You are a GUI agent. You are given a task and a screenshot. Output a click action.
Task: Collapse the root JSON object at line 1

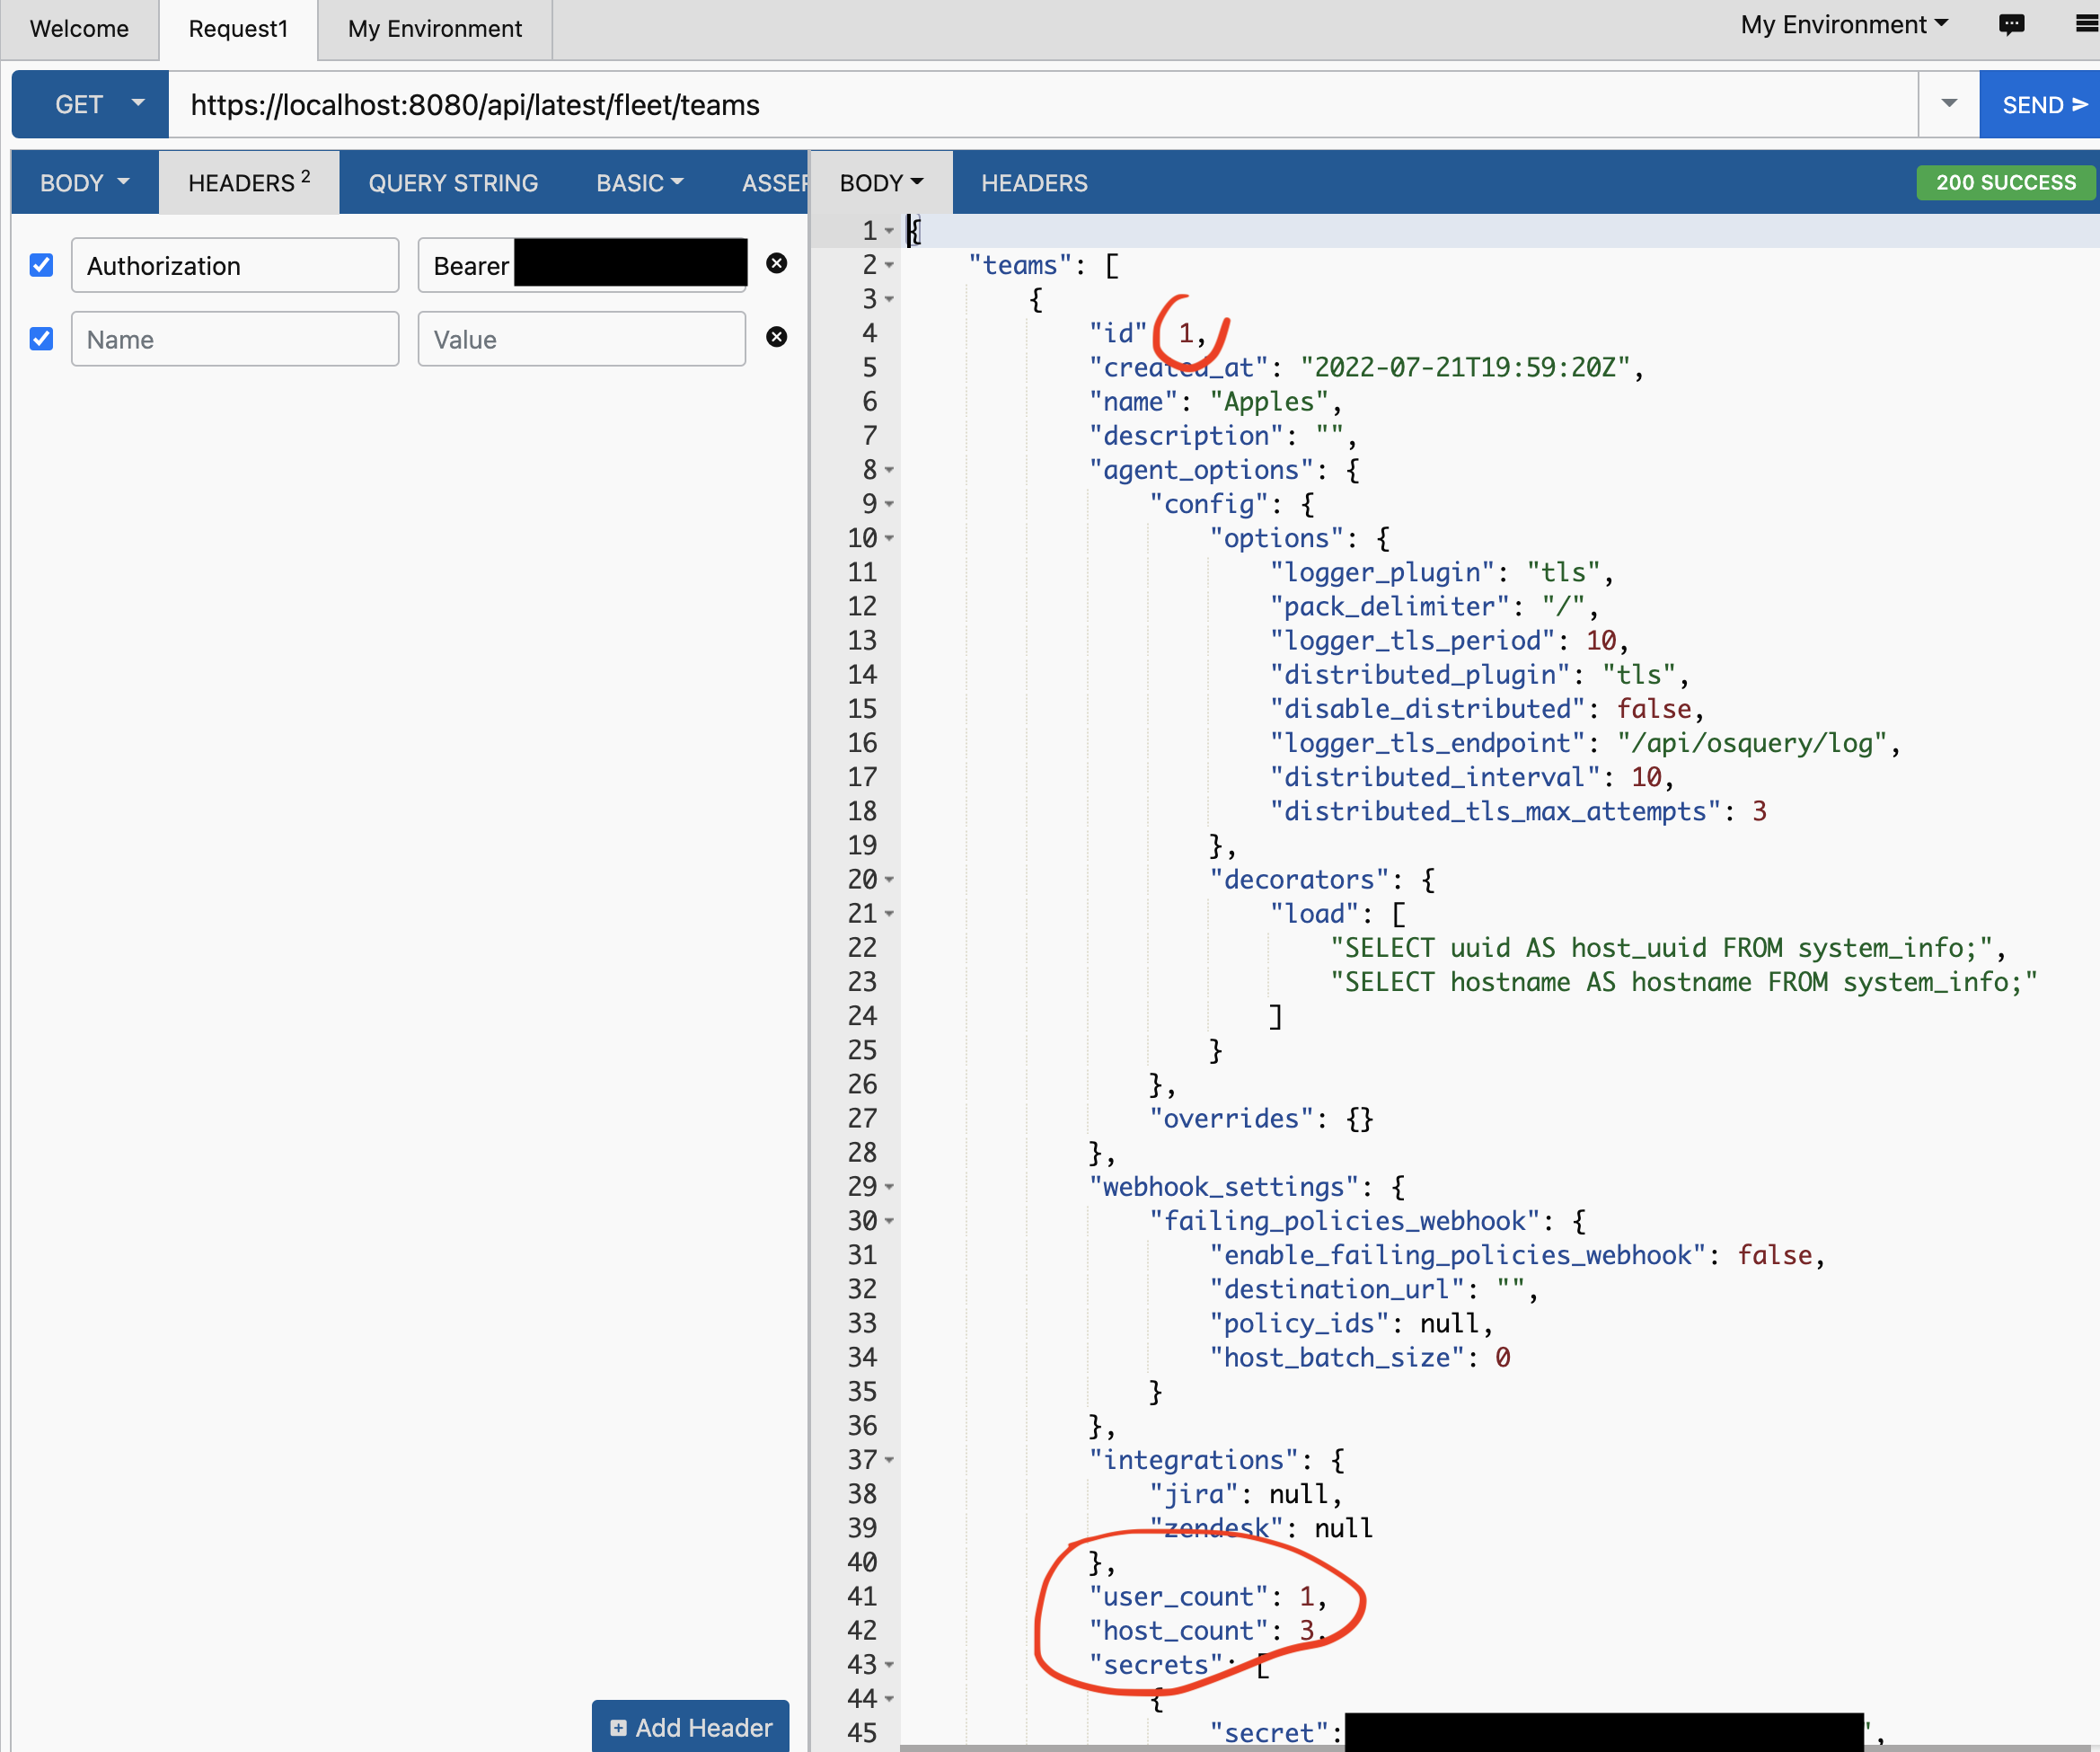(888, 230)
